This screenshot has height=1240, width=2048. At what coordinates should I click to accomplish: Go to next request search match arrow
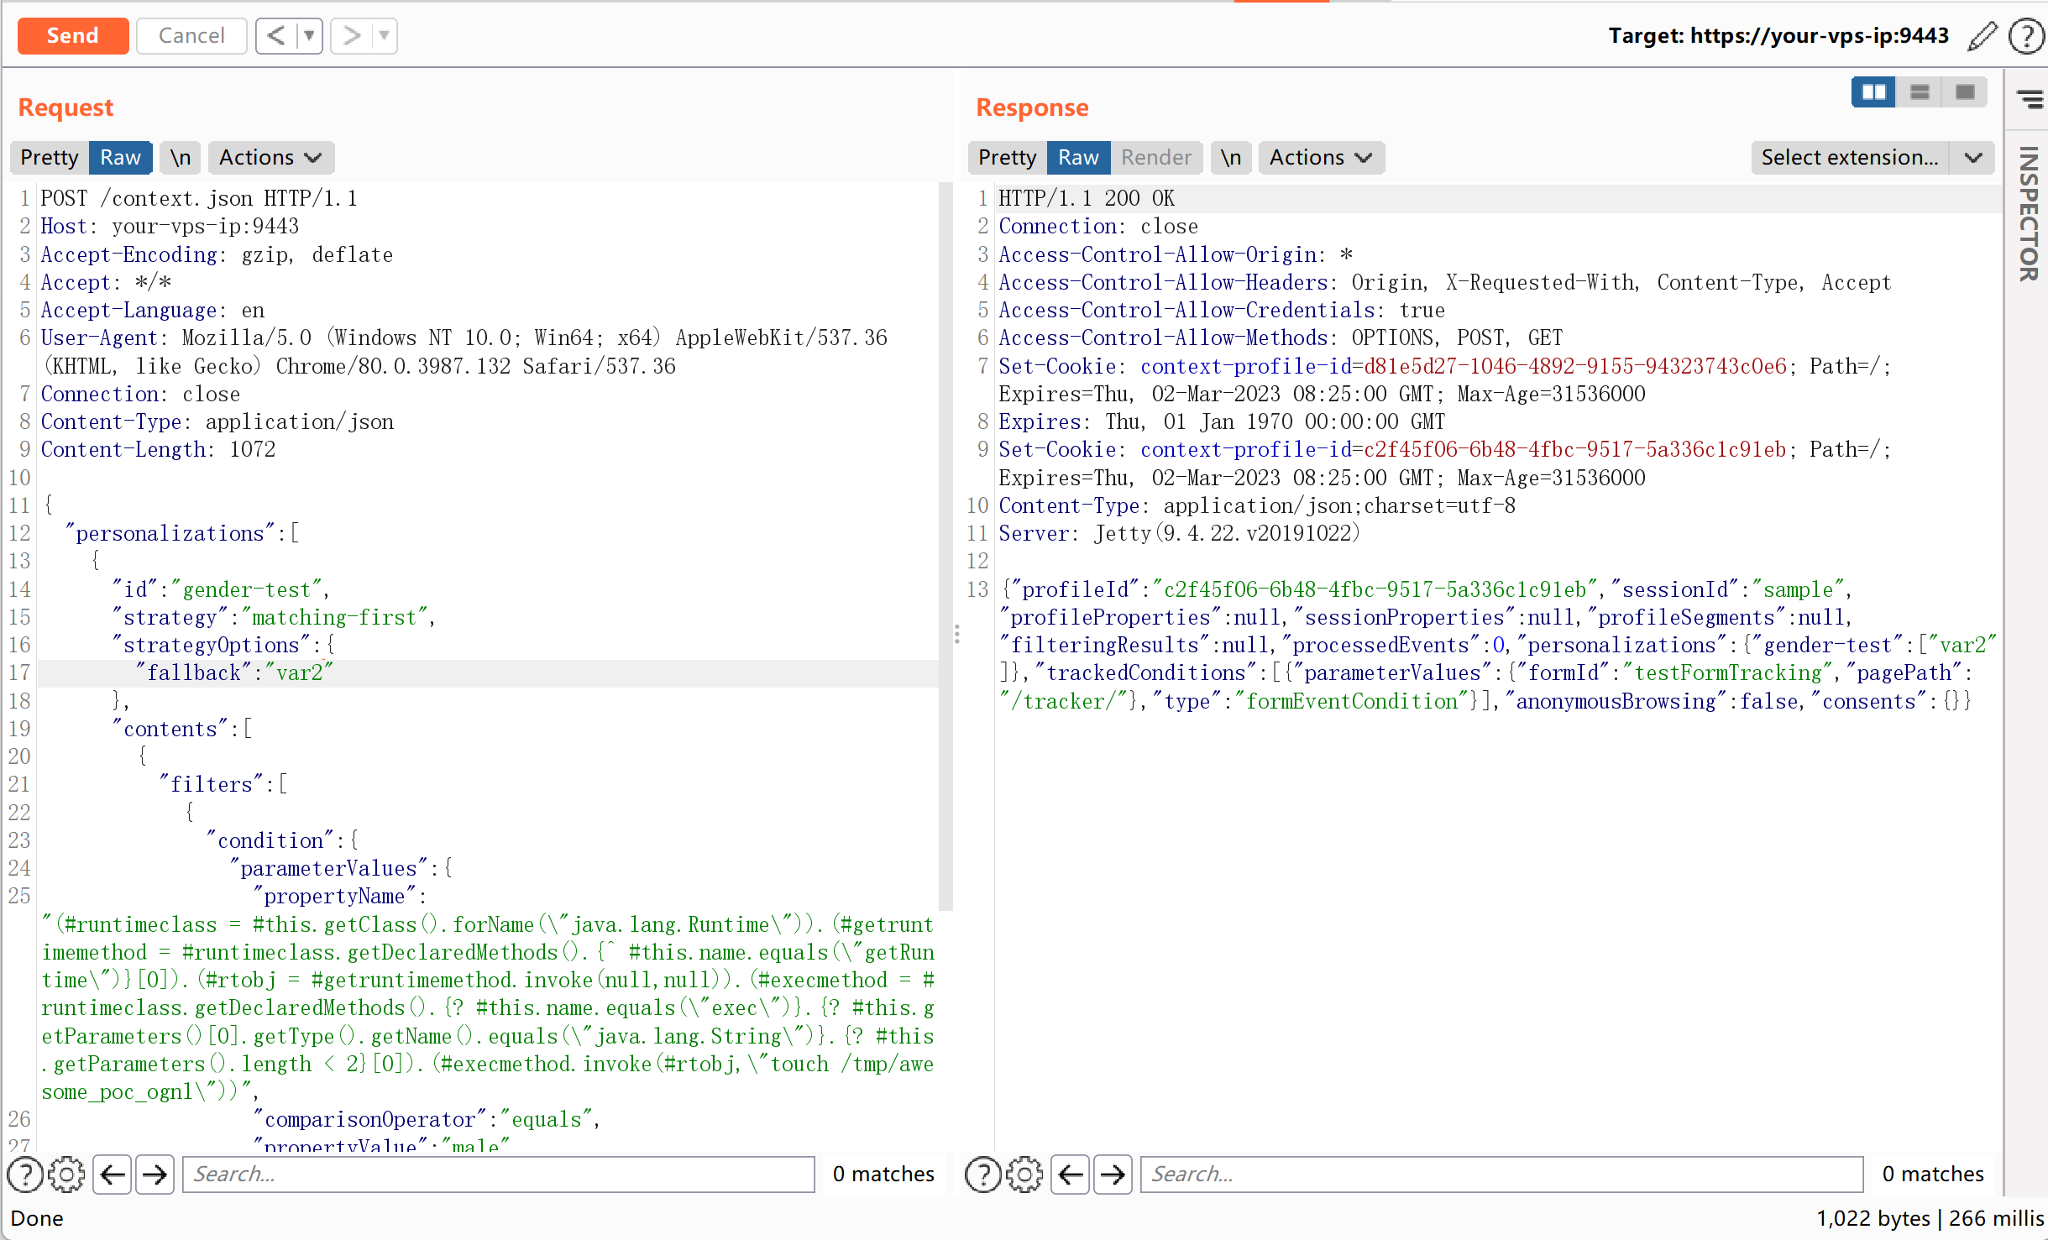pos(155,1174)
